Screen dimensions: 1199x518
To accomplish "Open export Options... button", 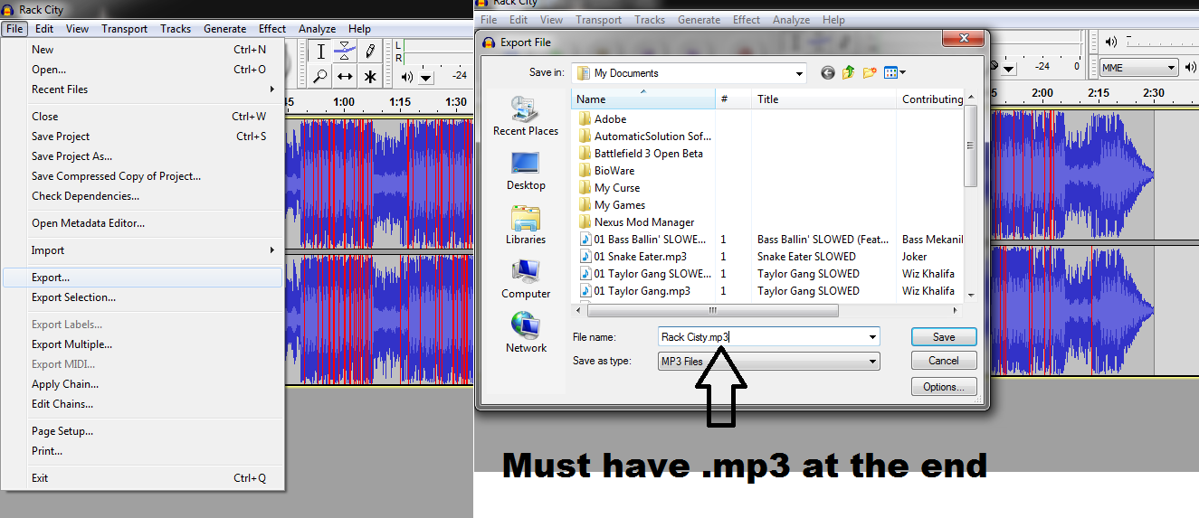I will point(944,387).
